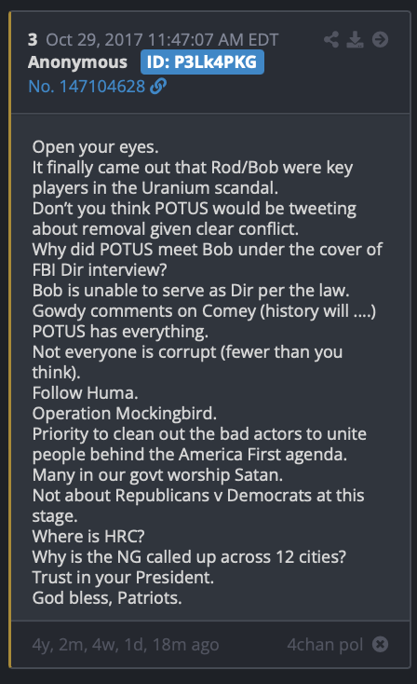The height and width of the screenshot is (684, 417).
Task: Click the 'Trust in your President.' line
Action: [123, 578]
